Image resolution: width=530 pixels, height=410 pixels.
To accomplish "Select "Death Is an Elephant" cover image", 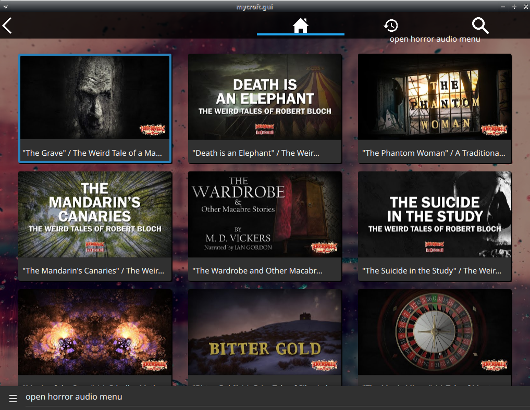I will tap(265, 97).
